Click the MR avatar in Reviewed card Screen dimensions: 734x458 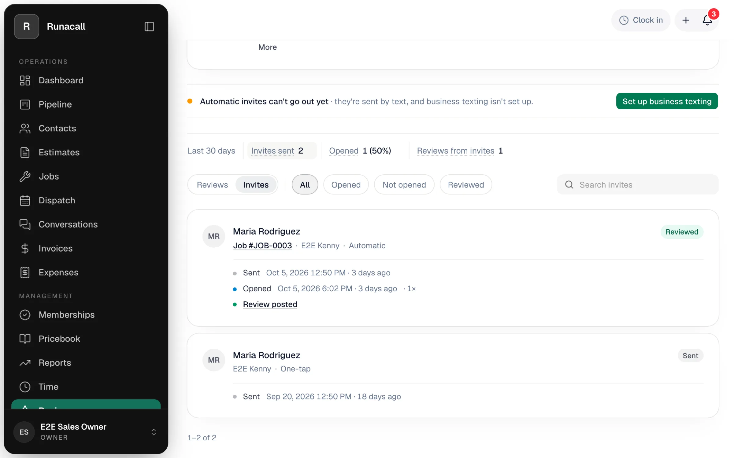coord(214,236)
